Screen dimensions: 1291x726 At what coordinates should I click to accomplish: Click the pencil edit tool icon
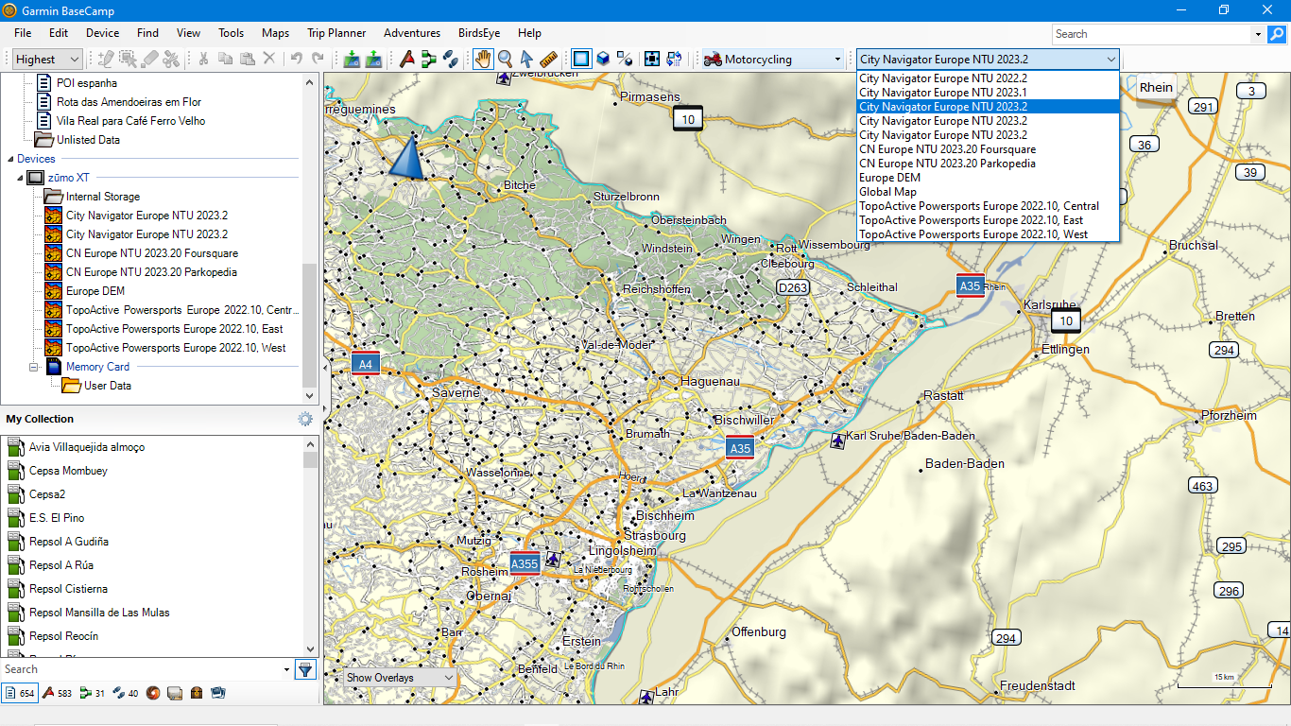point(105,59)
